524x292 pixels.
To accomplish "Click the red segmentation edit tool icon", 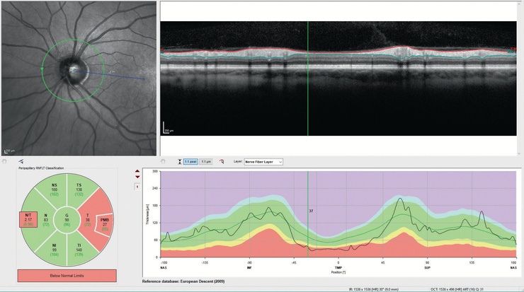I will (x=222, y=161).
